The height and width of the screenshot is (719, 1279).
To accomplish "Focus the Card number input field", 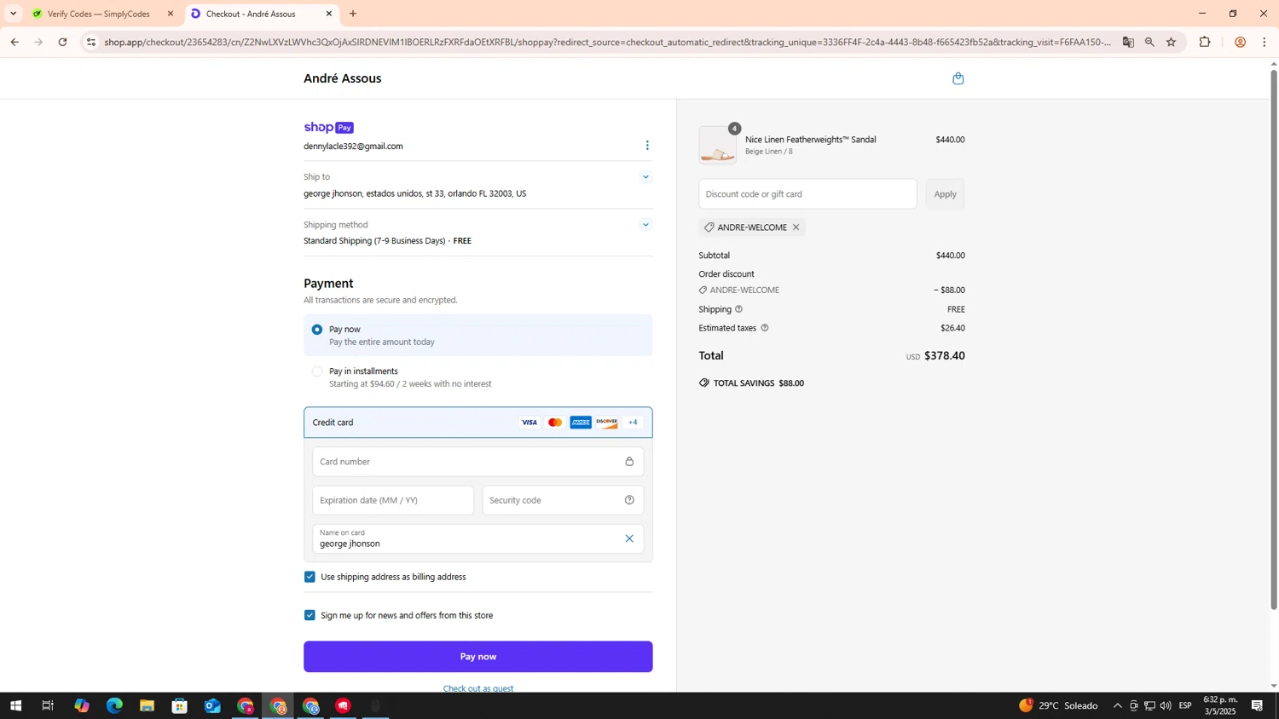I will (x=478, y=462).
